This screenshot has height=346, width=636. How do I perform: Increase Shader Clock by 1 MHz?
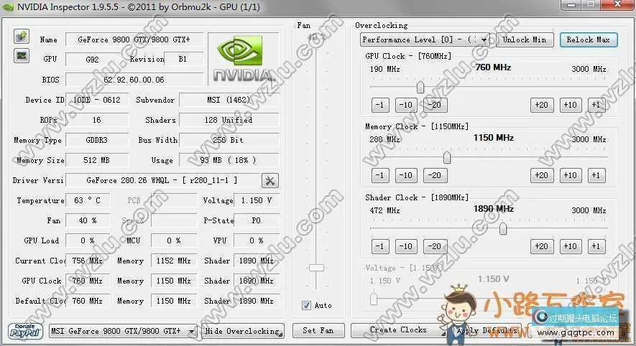[x=596, y=246]
